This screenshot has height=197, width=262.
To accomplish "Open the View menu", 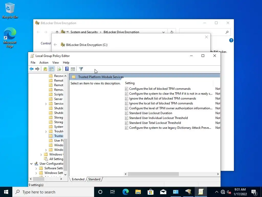I will click(x=56, y=63).
